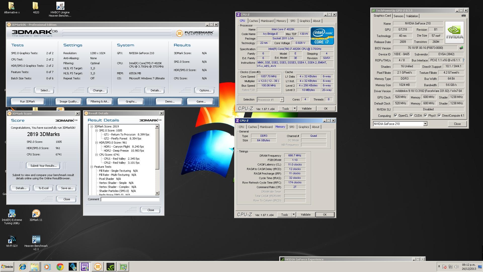
Task: Click the Run 3DMark button
Action: (27, 101)
